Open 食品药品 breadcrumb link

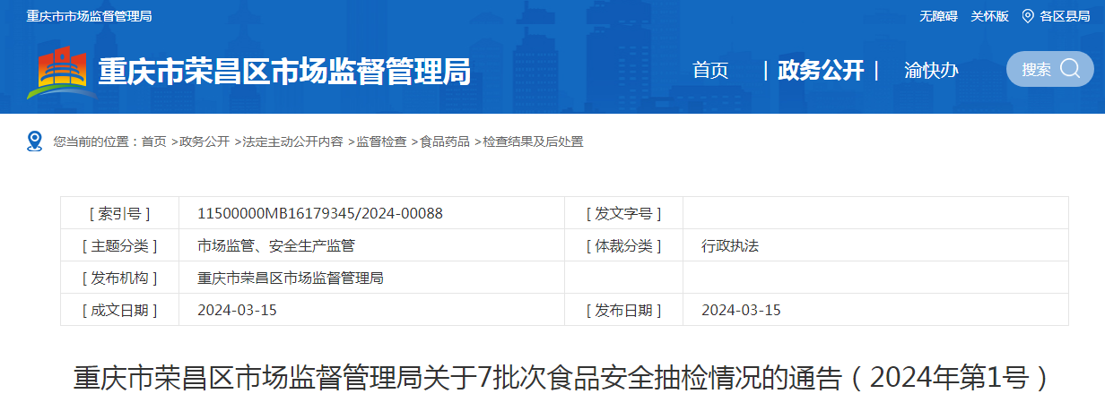point(445,141)
